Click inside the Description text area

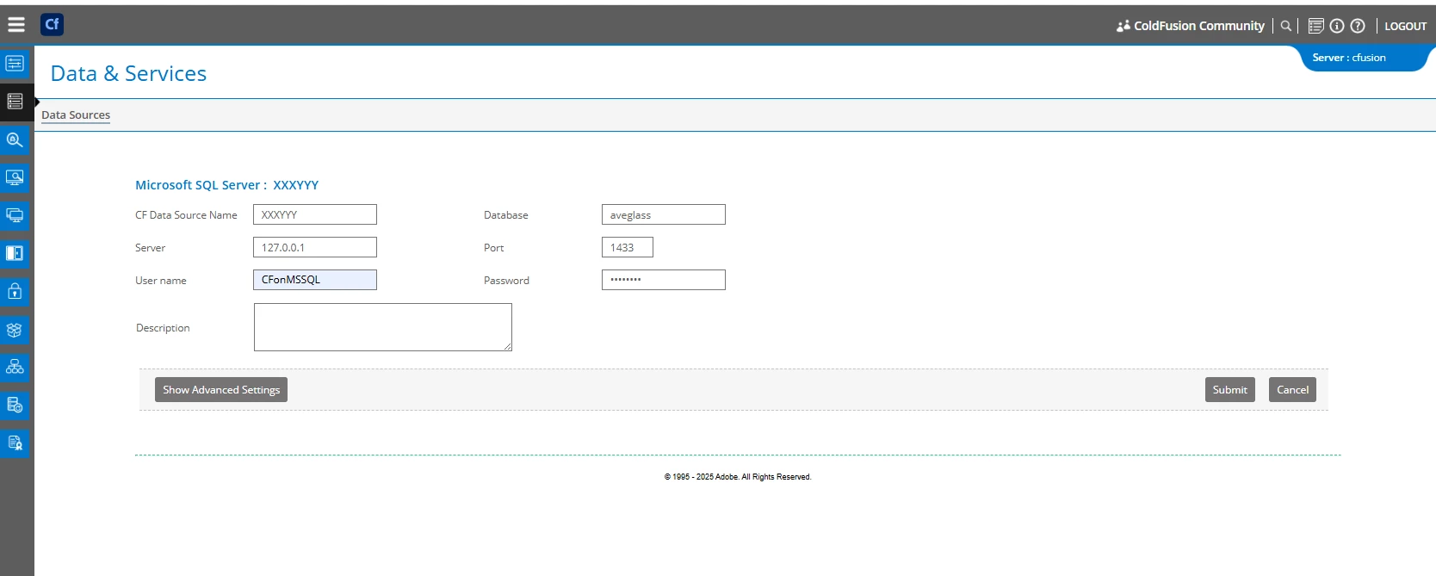coord(383,327)
